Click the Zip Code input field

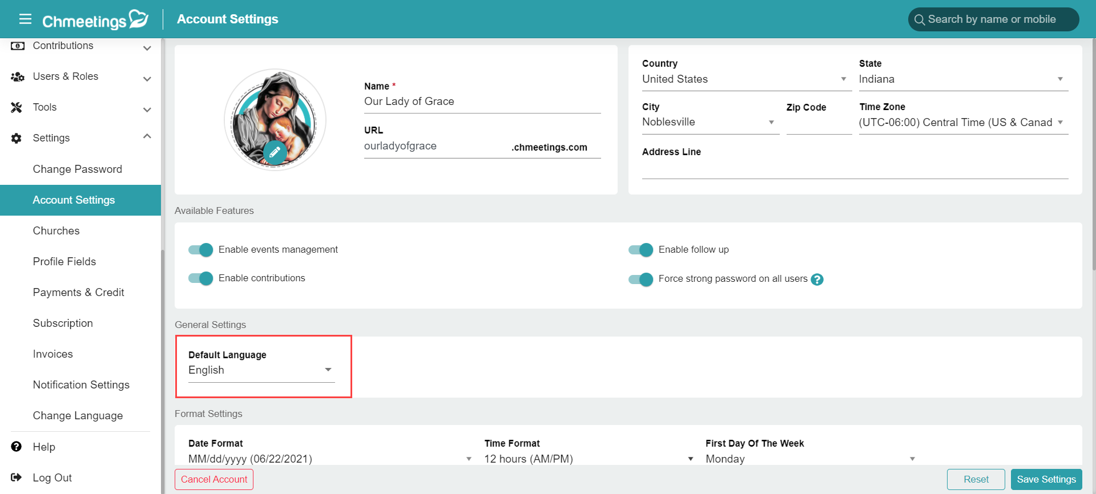(x=819, y=123)
